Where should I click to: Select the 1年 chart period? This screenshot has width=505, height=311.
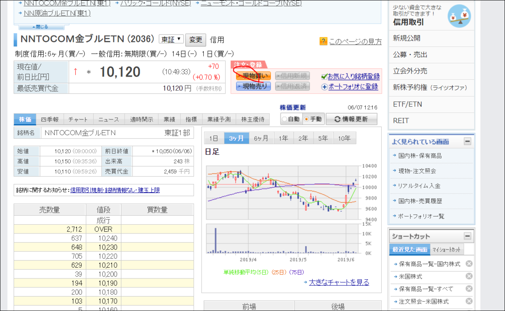(x=284, y=138)
